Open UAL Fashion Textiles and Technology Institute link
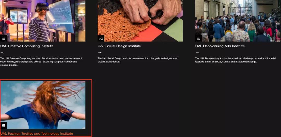The width and height of the screenshot is (281, 137). coord(37,133)
